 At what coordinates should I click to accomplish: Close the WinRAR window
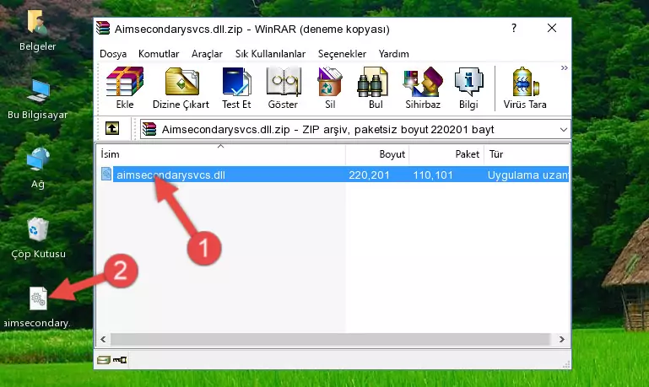click(x=552, y=28)
